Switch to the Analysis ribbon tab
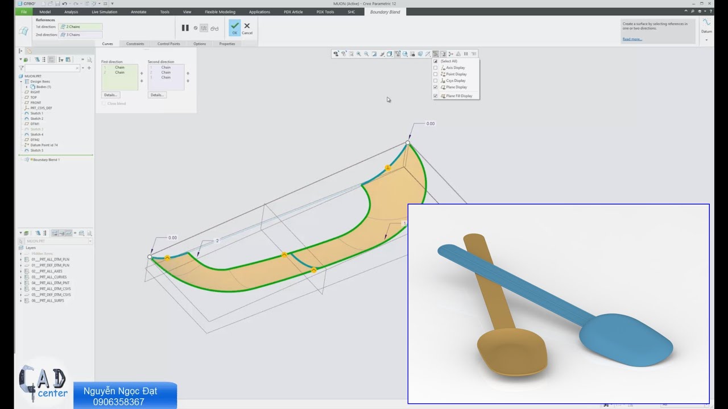728x409 pixels. (71, 11)
